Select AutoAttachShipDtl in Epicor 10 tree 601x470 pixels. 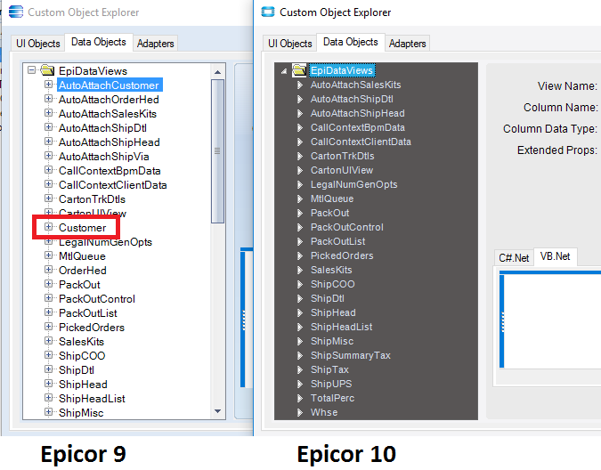pyautogui.click(x=352, y=99)
